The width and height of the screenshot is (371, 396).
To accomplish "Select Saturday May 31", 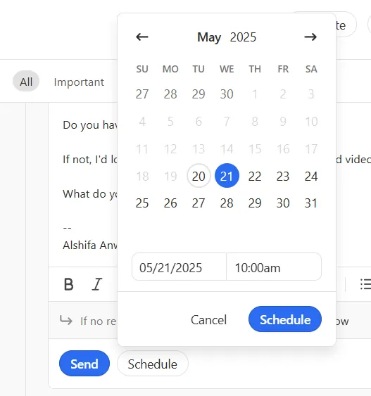I will click(x=311, y=203).
